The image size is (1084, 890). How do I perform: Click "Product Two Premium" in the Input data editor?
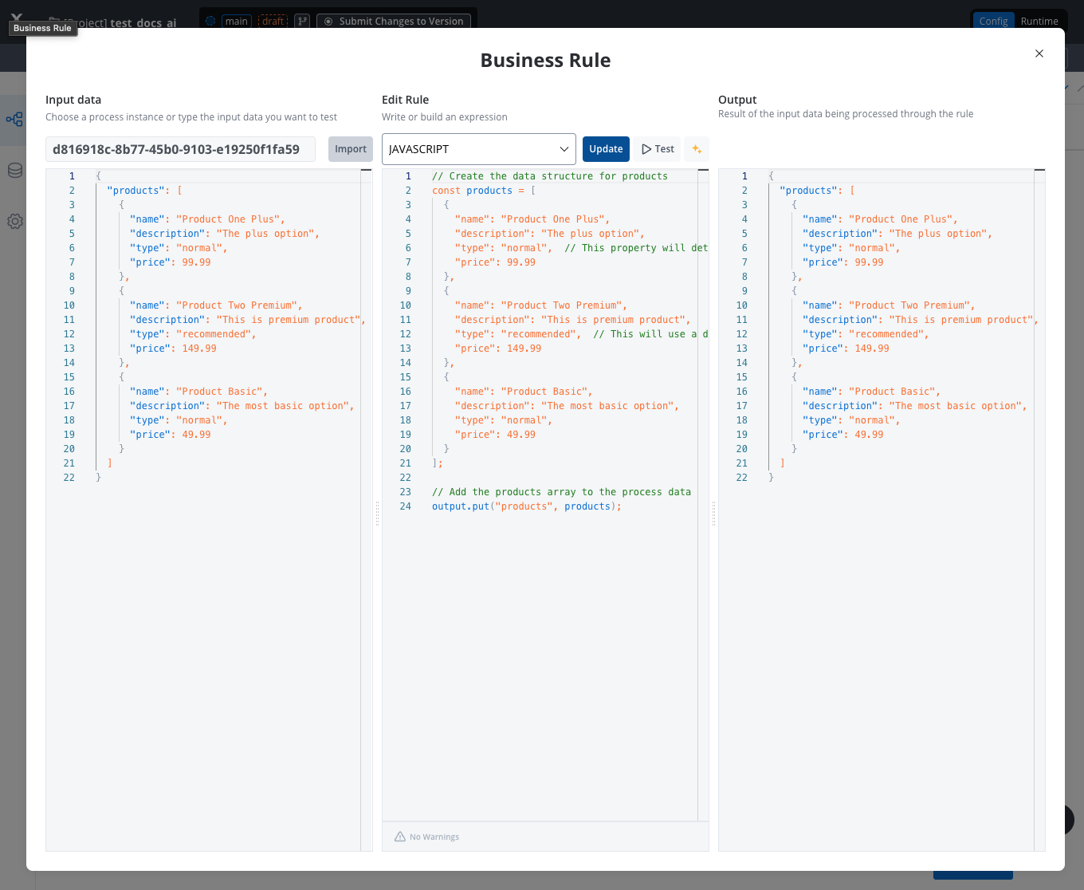tap(238, 305)
